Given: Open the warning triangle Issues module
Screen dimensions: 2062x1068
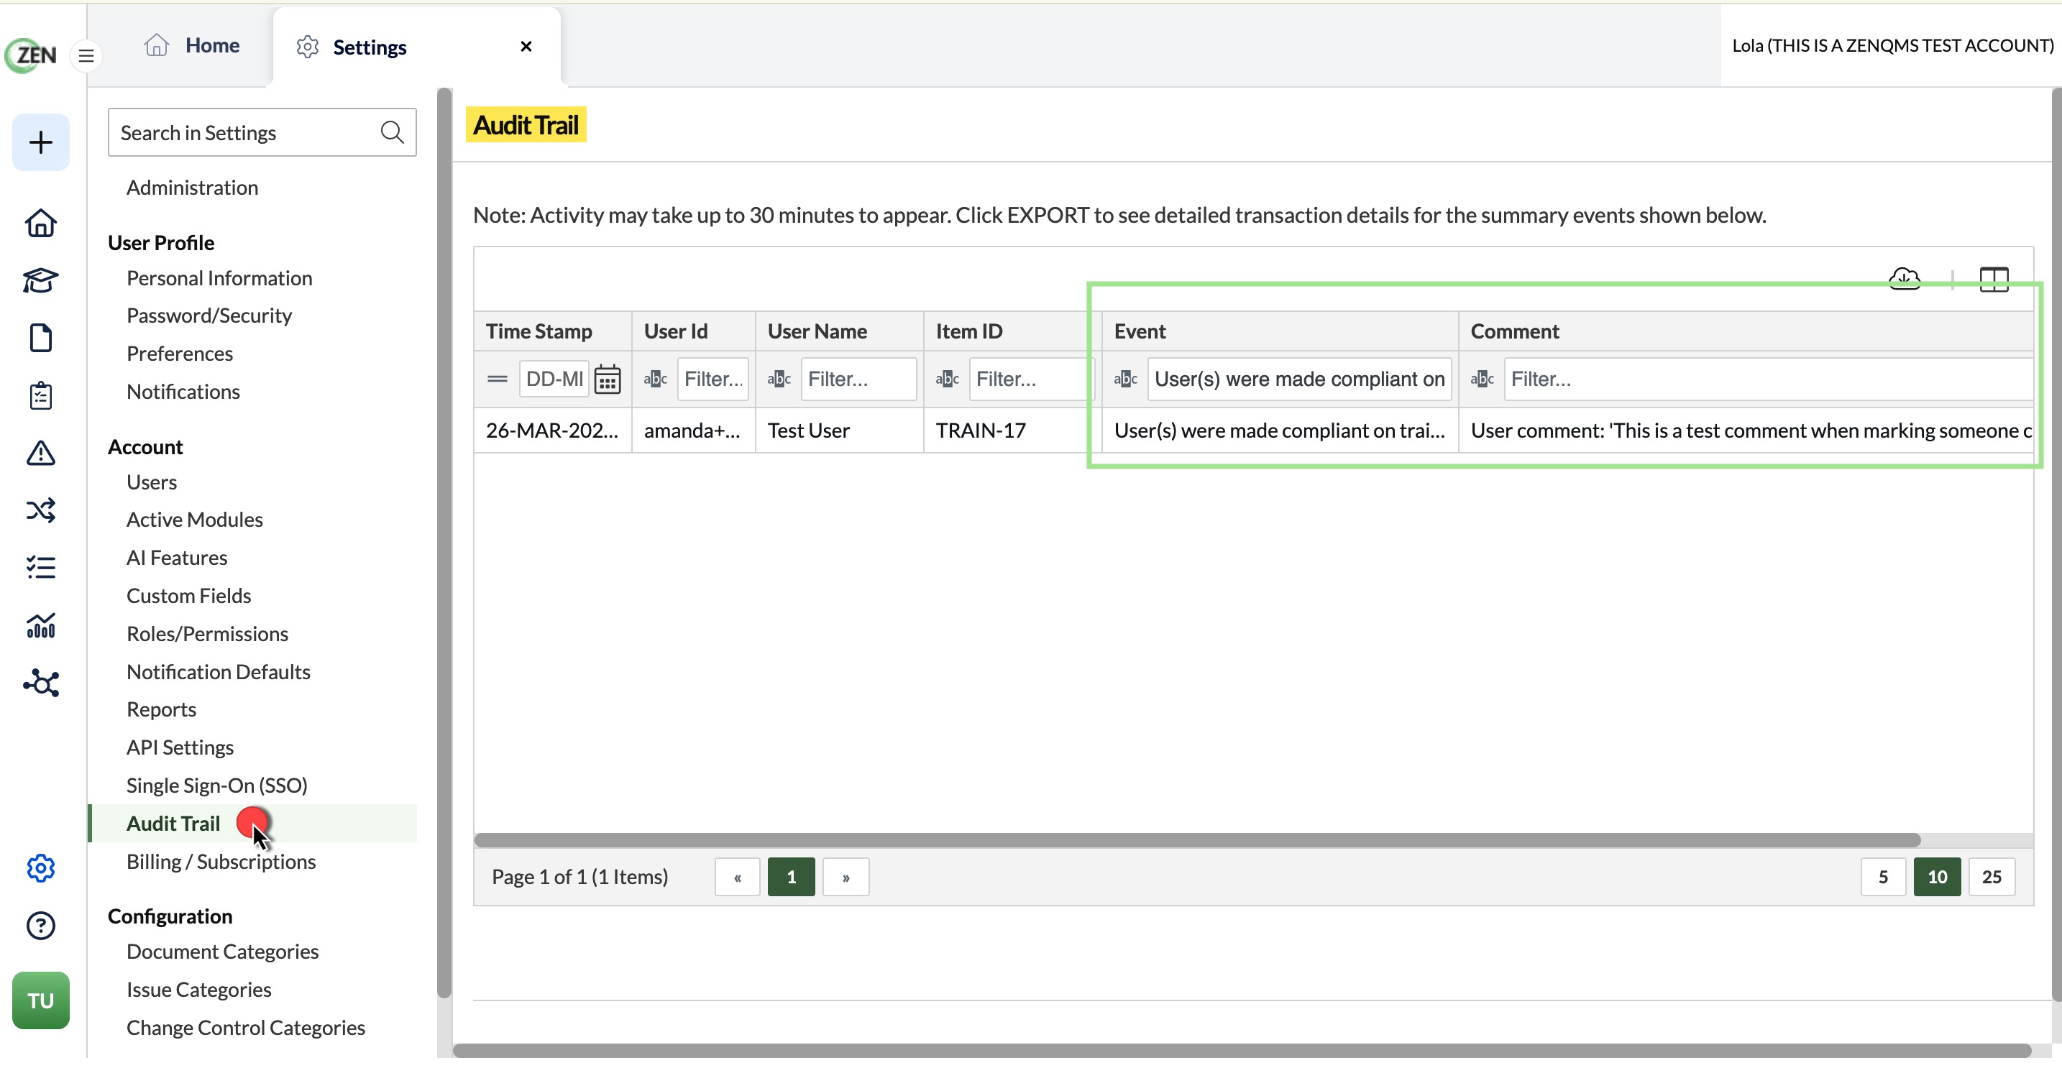Looking at the screenshot, I should click(41, 455).
